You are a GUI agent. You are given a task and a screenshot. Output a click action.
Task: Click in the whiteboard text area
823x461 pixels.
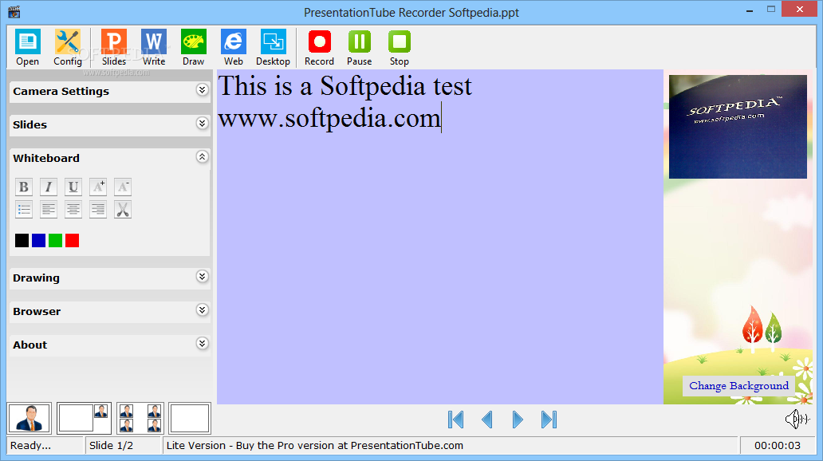440,237
